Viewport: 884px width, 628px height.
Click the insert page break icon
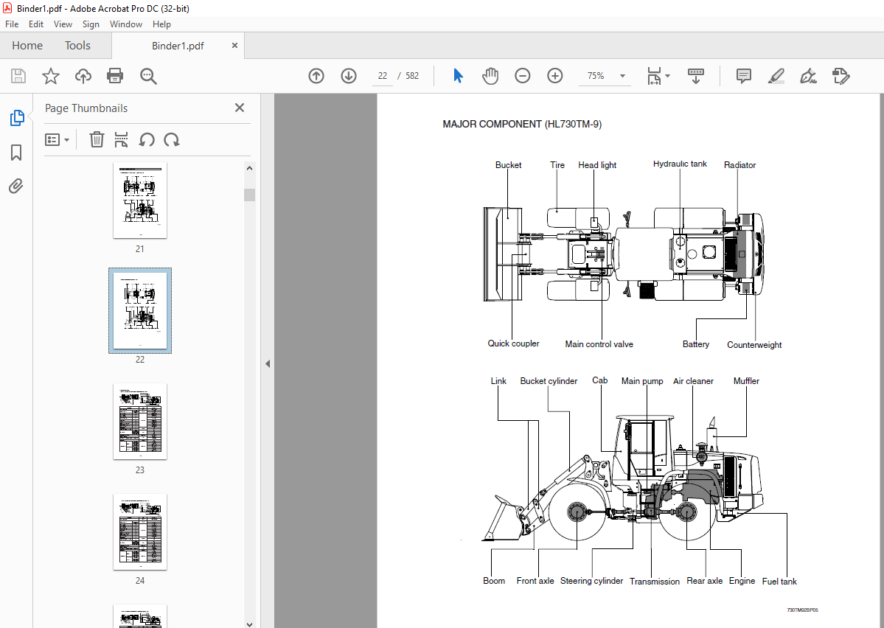pyautogui.click(x=121, y=139)
